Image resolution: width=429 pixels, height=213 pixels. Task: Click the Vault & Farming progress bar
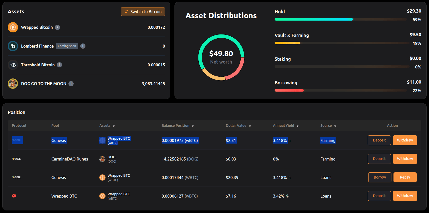(x=342, y=43)
